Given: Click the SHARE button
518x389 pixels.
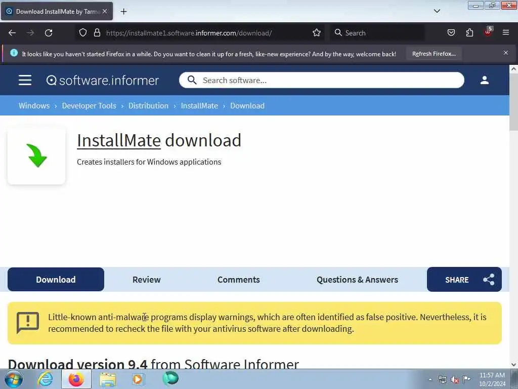Looking at the screenshot, I should click(x=464, y=280).
